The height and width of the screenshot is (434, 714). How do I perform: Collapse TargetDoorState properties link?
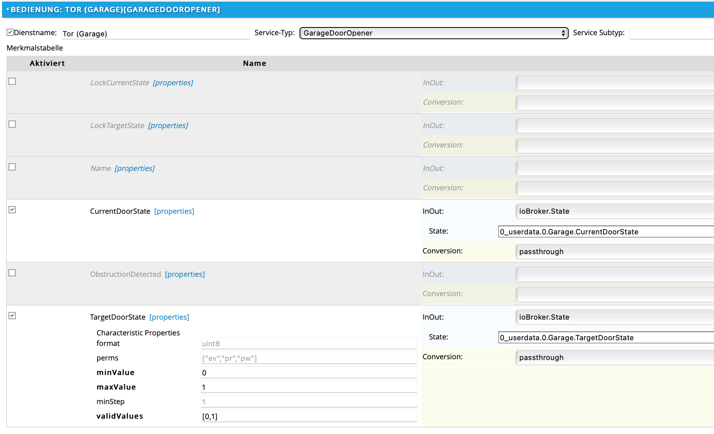[169, 317]
